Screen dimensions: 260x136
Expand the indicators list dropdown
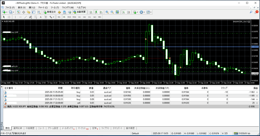pyautogui.click(x=137, y=12)
